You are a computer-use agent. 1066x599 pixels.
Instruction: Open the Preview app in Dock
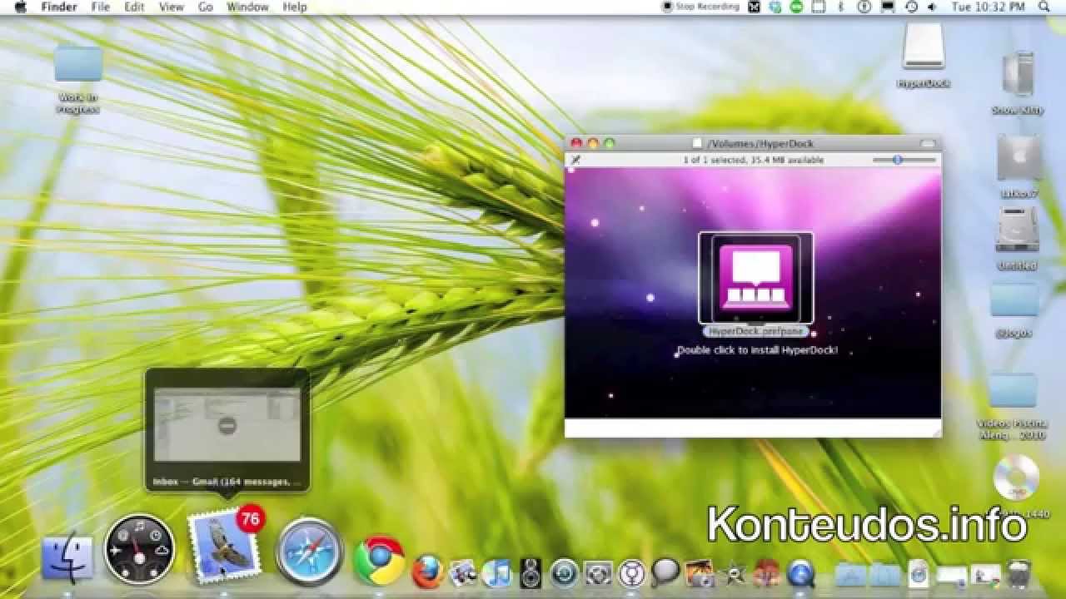point(462,572)
